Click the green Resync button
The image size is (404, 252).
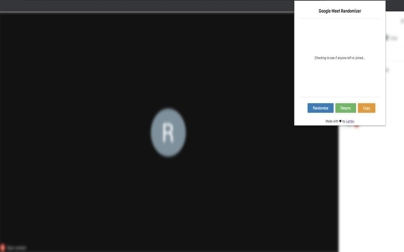pyautogui.click(x=346, y=108)
